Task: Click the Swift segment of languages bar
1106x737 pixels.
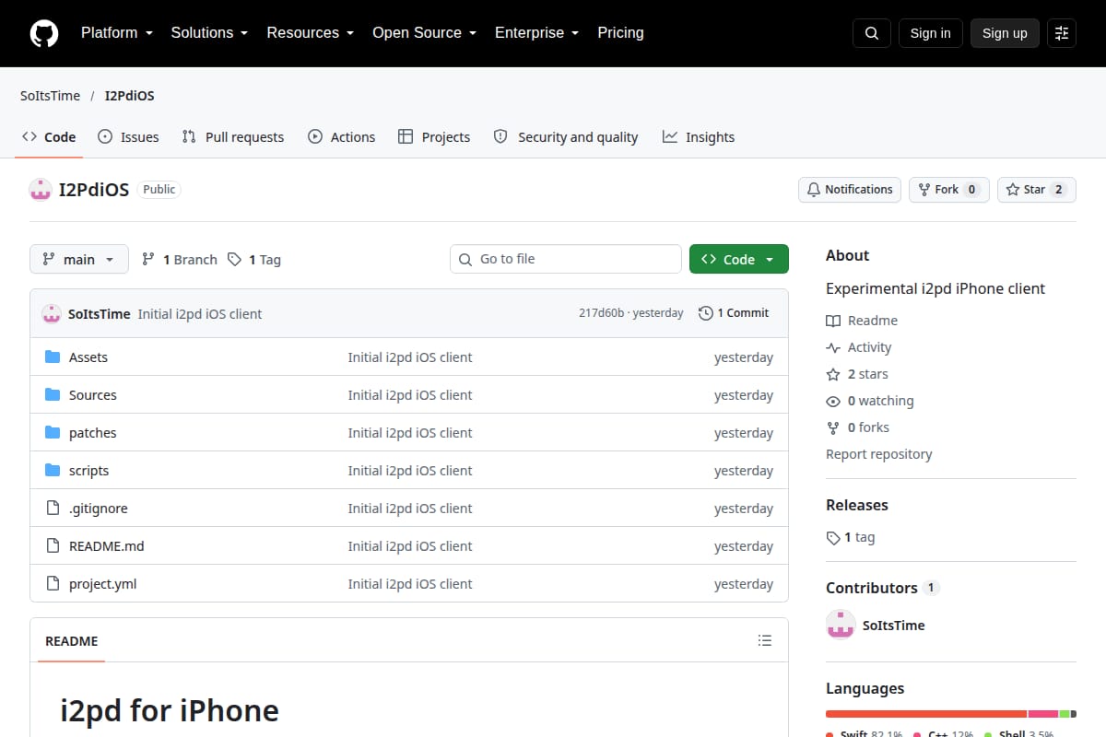Action: pos(926,714)
